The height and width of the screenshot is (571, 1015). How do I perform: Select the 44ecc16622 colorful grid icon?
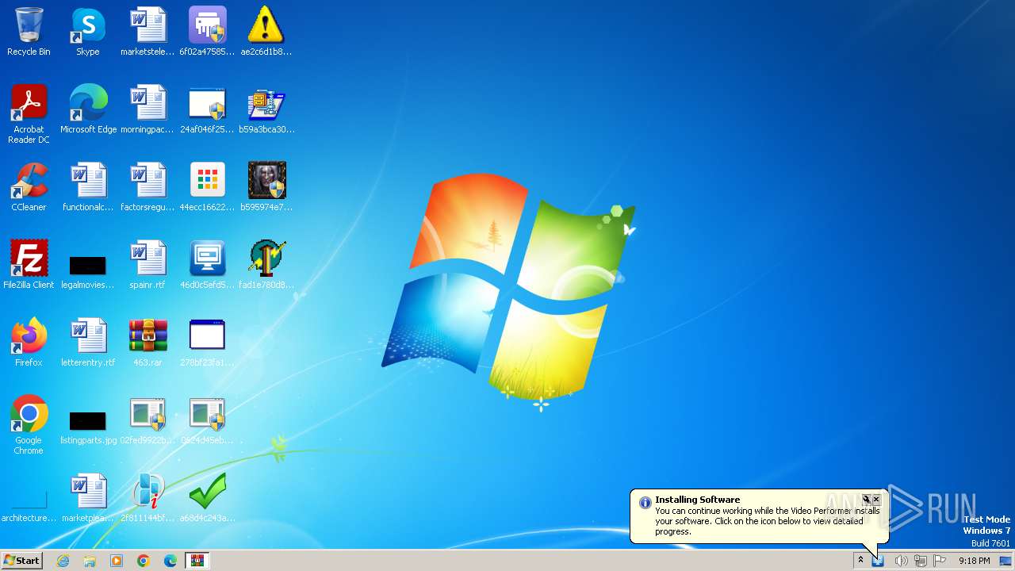(207, 187)
